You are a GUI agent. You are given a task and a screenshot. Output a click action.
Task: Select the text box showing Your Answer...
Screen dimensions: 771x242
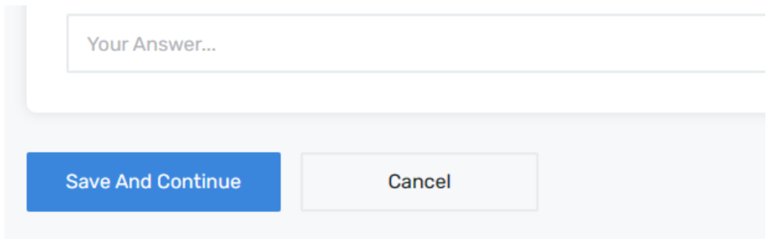418,44
